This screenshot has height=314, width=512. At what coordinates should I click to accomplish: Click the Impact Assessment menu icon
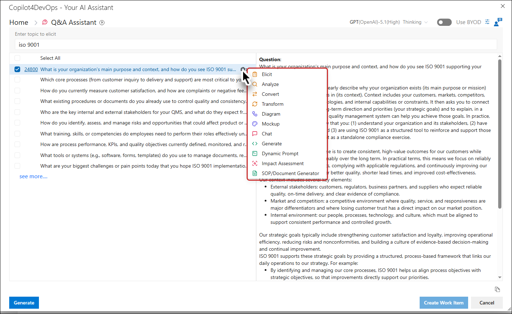point(255,163)
